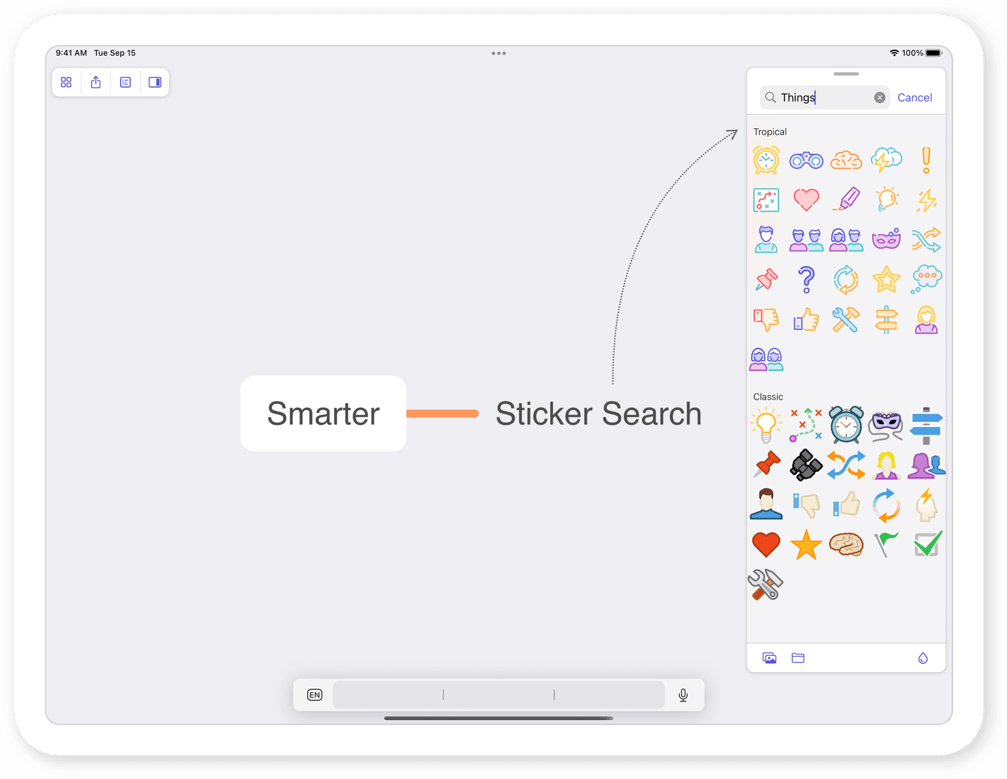This screenshot has width=1007, height=779.
Task: Activate dictation with the microphone key
Action: coord(683,695)
